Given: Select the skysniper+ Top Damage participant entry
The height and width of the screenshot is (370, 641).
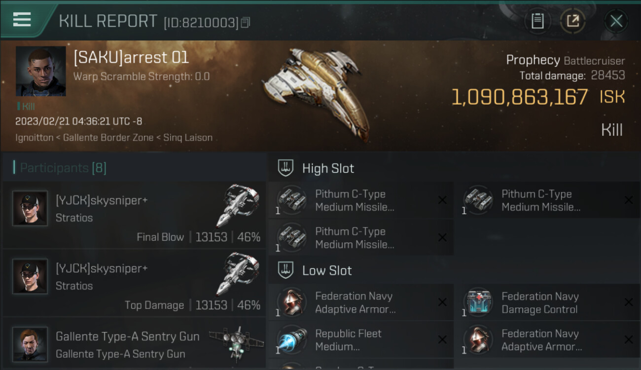Looking at the screenshot, I should (x=134, y=283).
